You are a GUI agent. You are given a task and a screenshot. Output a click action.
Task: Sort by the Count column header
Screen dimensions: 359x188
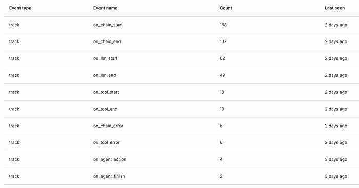[x=226, y=8]
